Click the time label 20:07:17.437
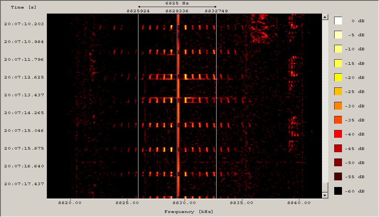This screenshot has width=379, height=217. pyautogui.click(x=24, y=184)
